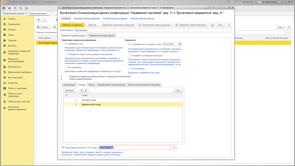Screen dimensions: 295x166
Task: Click the Производство factory icon in sidebar
Action: (5, 67)
